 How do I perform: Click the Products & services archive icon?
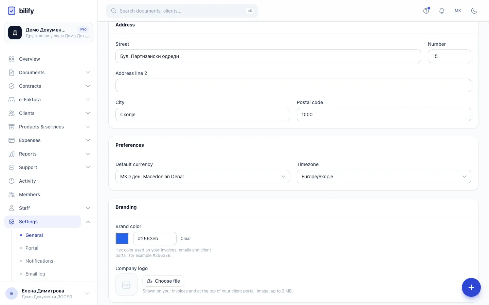[12, 127]
